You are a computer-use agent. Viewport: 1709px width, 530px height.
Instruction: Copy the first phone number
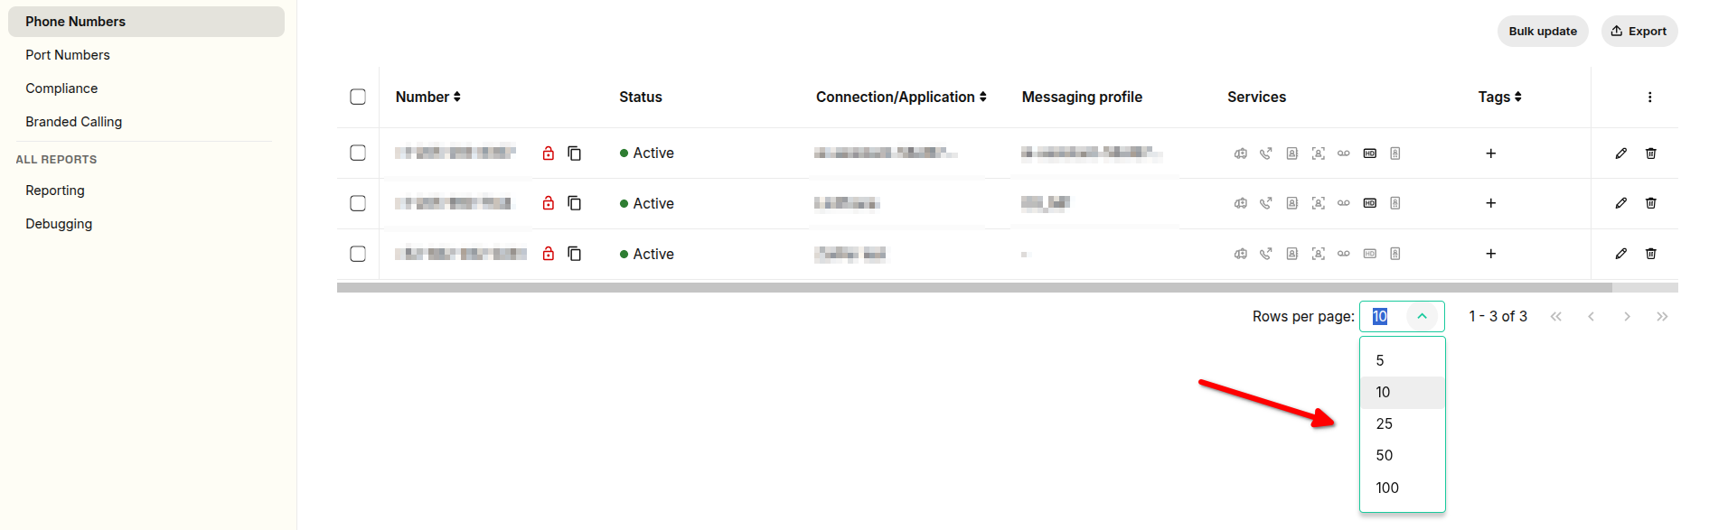(574, 153)
